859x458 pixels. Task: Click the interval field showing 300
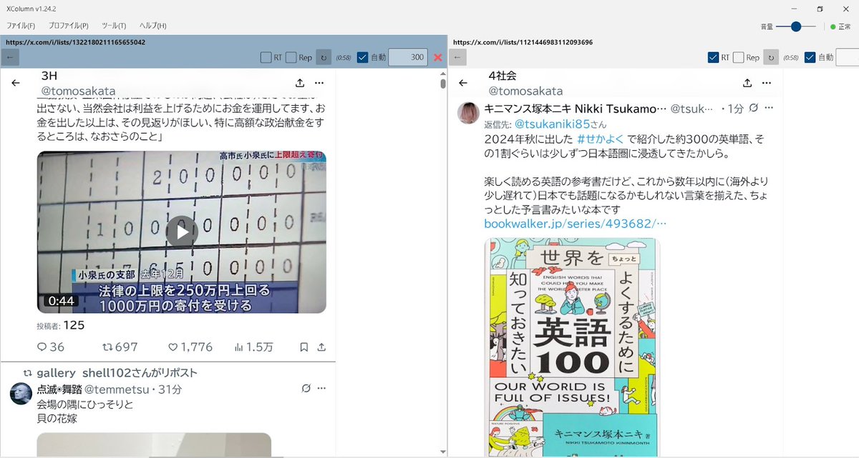coord(408,57)
